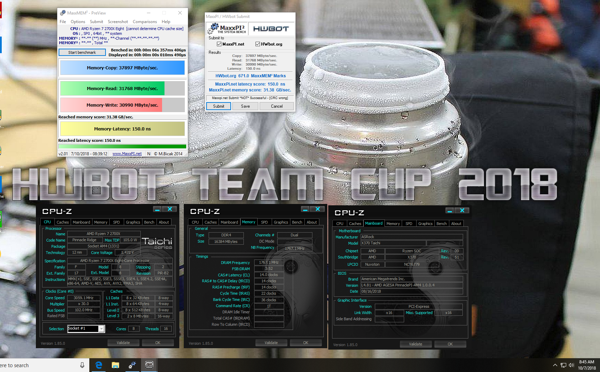Click the red Memory-Write result bar

[x=122, y=105]
